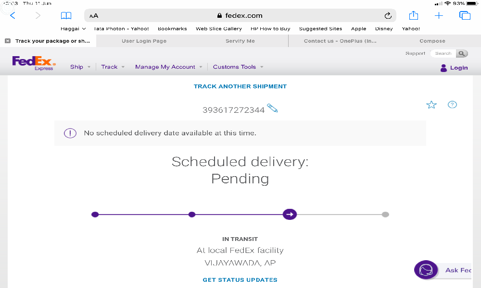481x288 pixels.
Task: Open the Safari bookmarks book icon
Action: (66, 16)
